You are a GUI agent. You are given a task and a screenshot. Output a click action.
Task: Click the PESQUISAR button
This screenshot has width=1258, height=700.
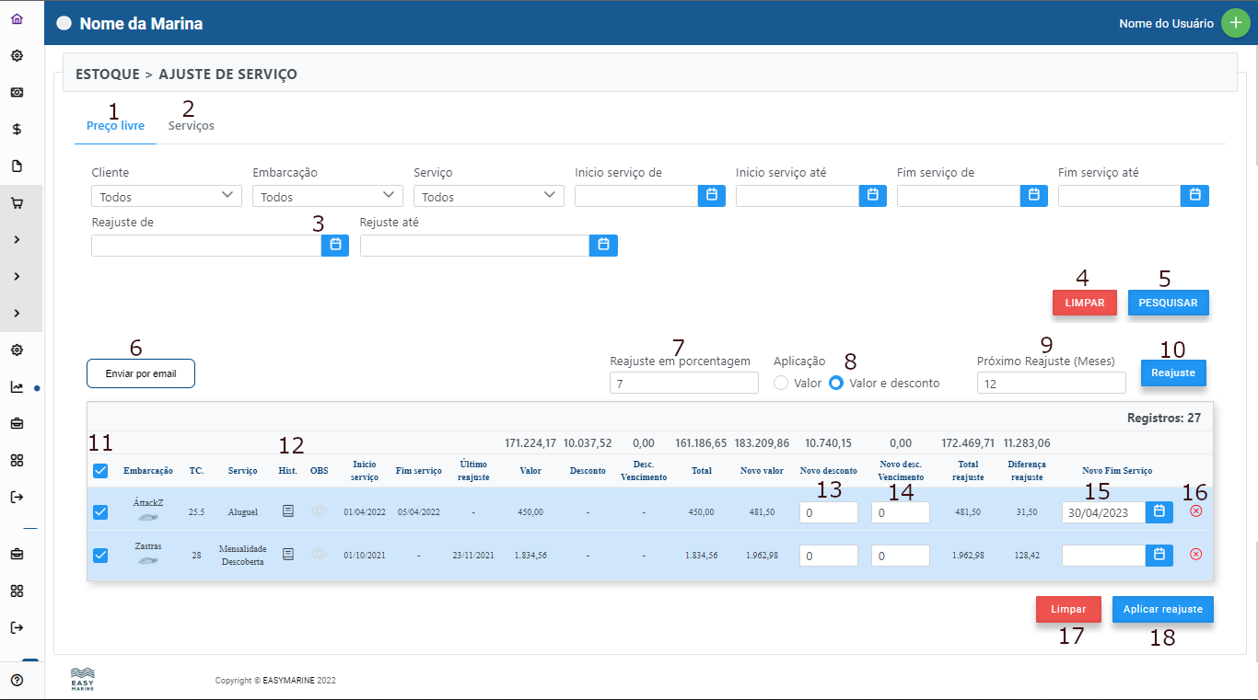click(x=1168, y=303)
